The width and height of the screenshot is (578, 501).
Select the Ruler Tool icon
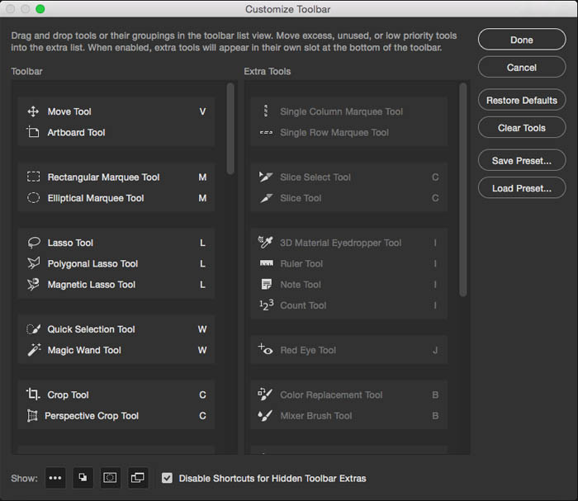(x=267, y=263)
